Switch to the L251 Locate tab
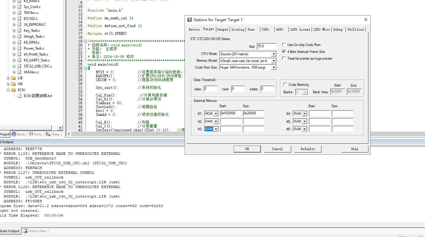The width and height of the screenshot is (425, 237). (x=300, y=29)
